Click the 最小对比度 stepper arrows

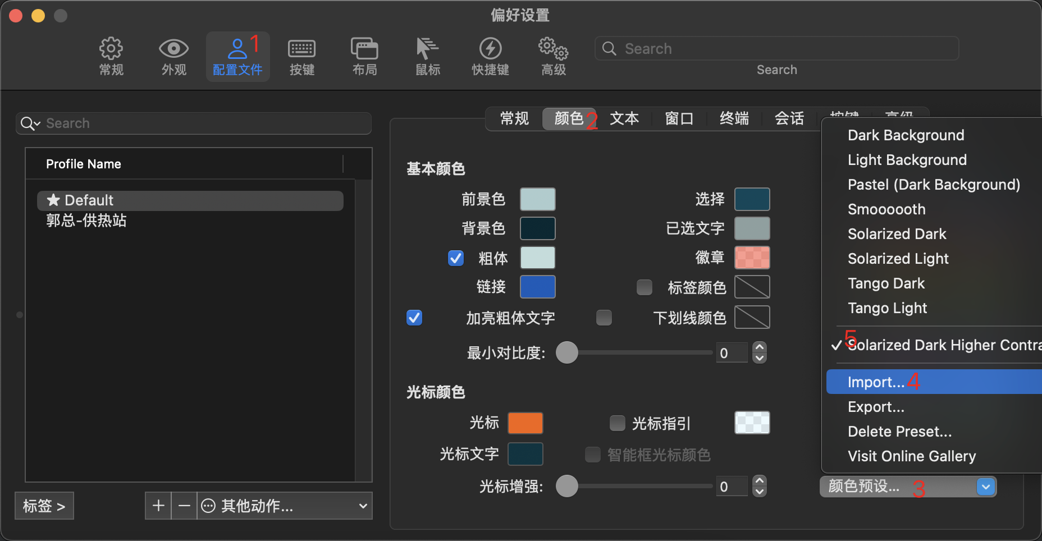pyautogui.click(x=760, y=353)
